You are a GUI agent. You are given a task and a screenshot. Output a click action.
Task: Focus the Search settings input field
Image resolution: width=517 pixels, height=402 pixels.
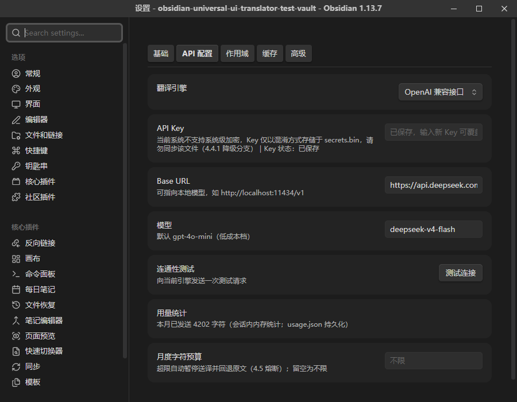tap(64, 33)
